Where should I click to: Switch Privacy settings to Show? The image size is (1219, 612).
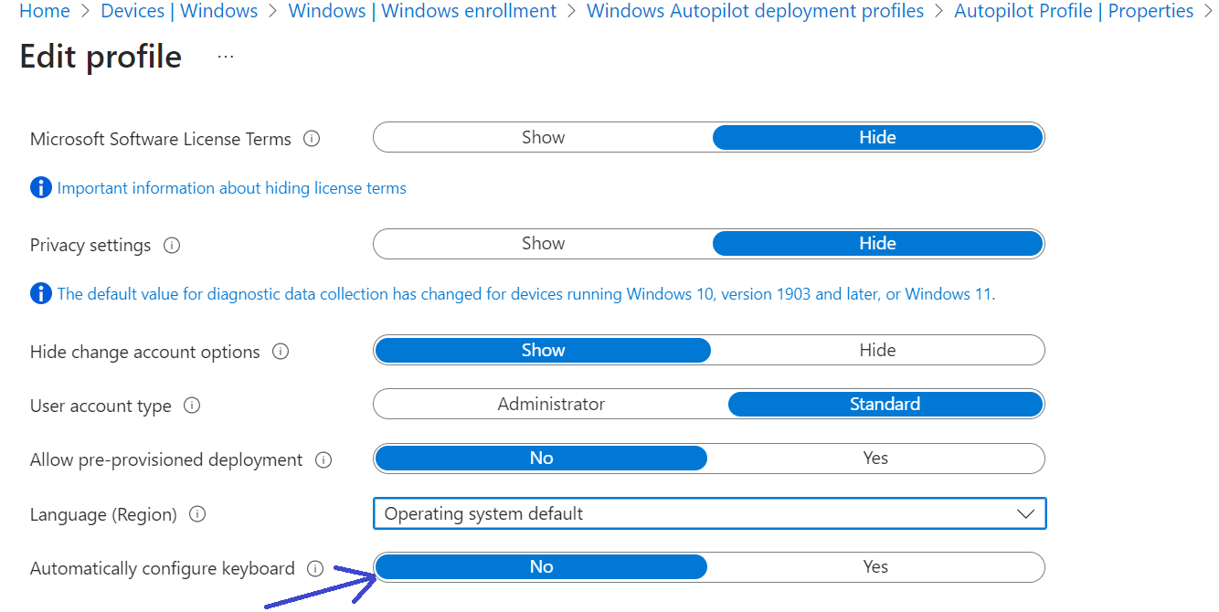point(543,244)
